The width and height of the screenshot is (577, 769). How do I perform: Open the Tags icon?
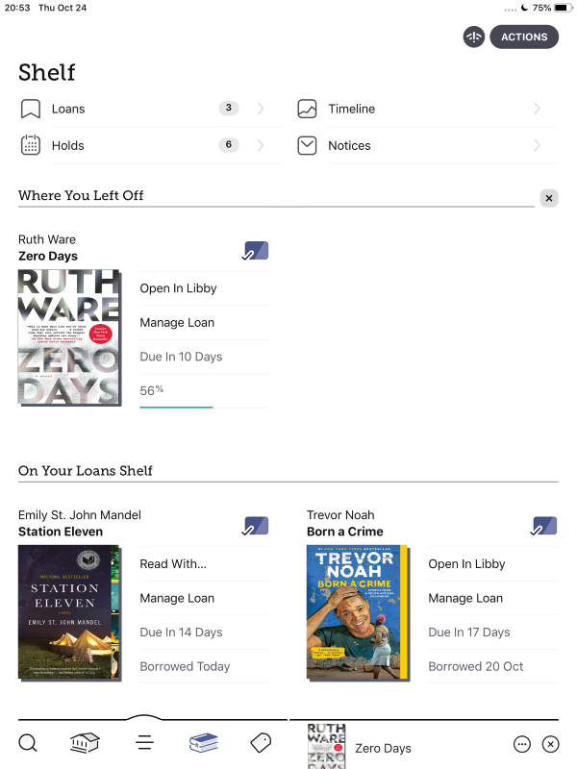[261, 743]
